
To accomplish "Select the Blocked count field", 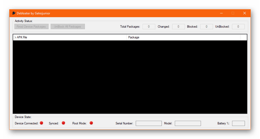I will (x=207, y=27).
